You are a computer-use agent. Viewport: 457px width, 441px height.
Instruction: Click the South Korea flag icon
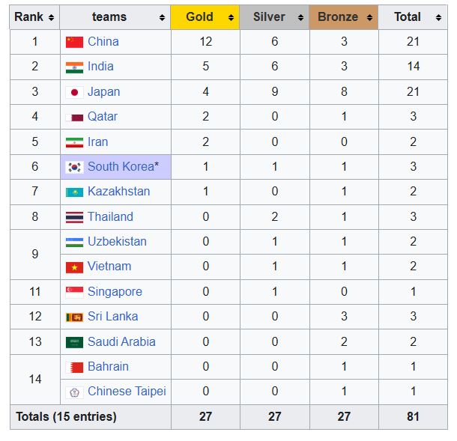74,168
